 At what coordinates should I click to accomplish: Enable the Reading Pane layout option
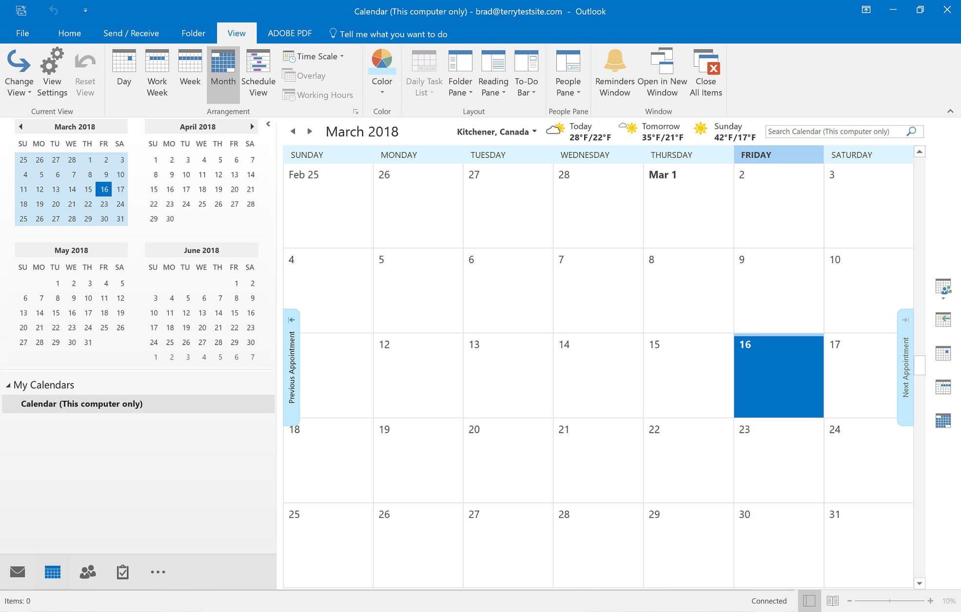click(x=492, y=74)
